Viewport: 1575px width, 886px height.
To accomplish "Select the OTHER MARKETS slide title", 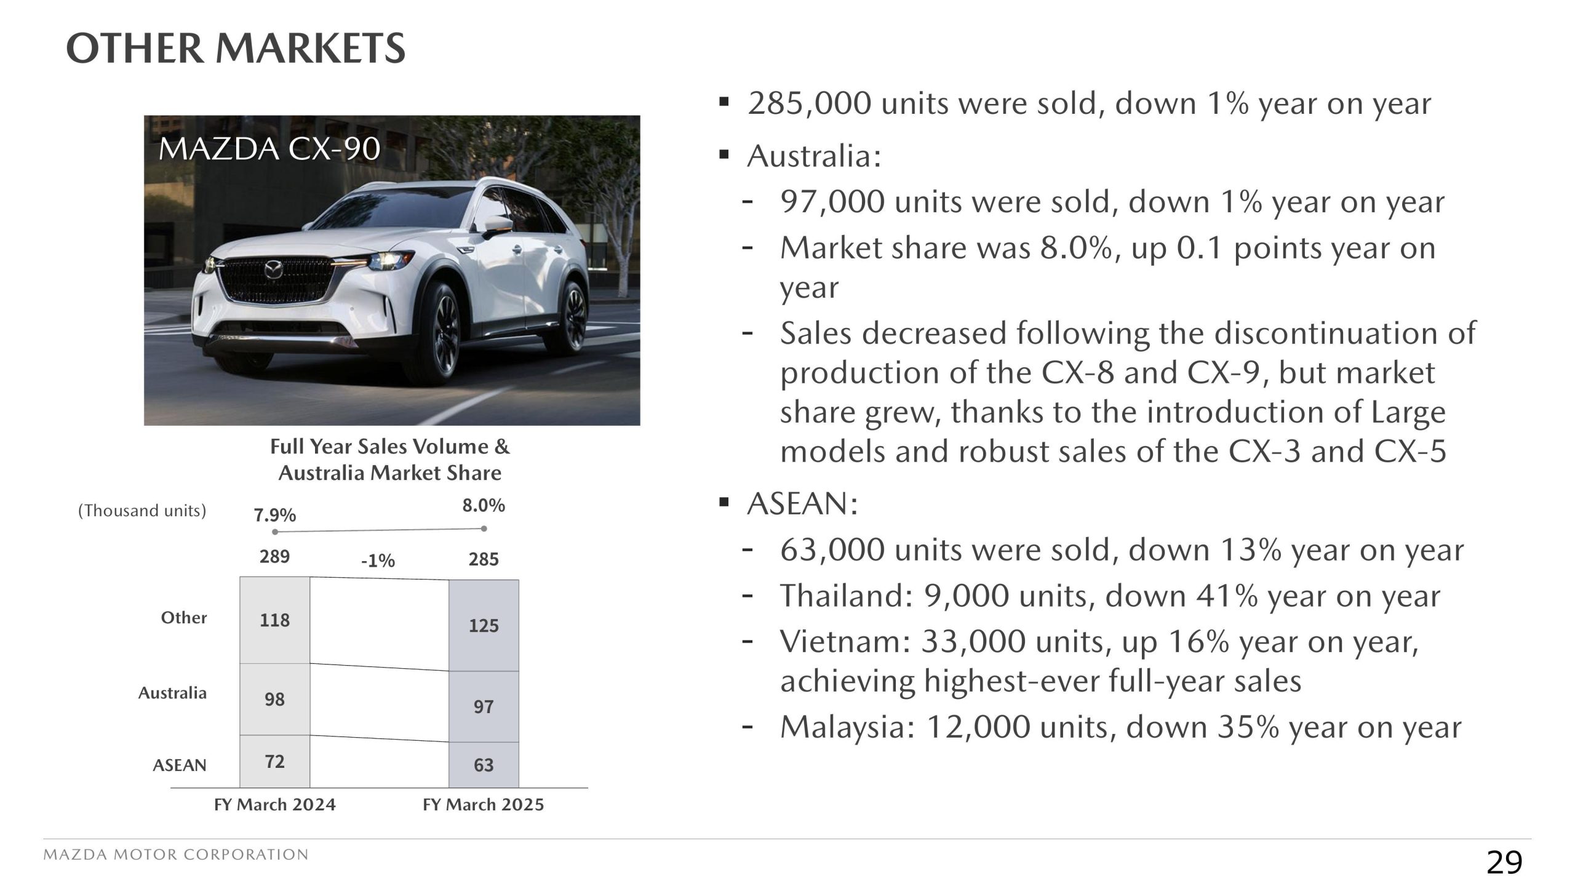I will (x=236, y=49).
